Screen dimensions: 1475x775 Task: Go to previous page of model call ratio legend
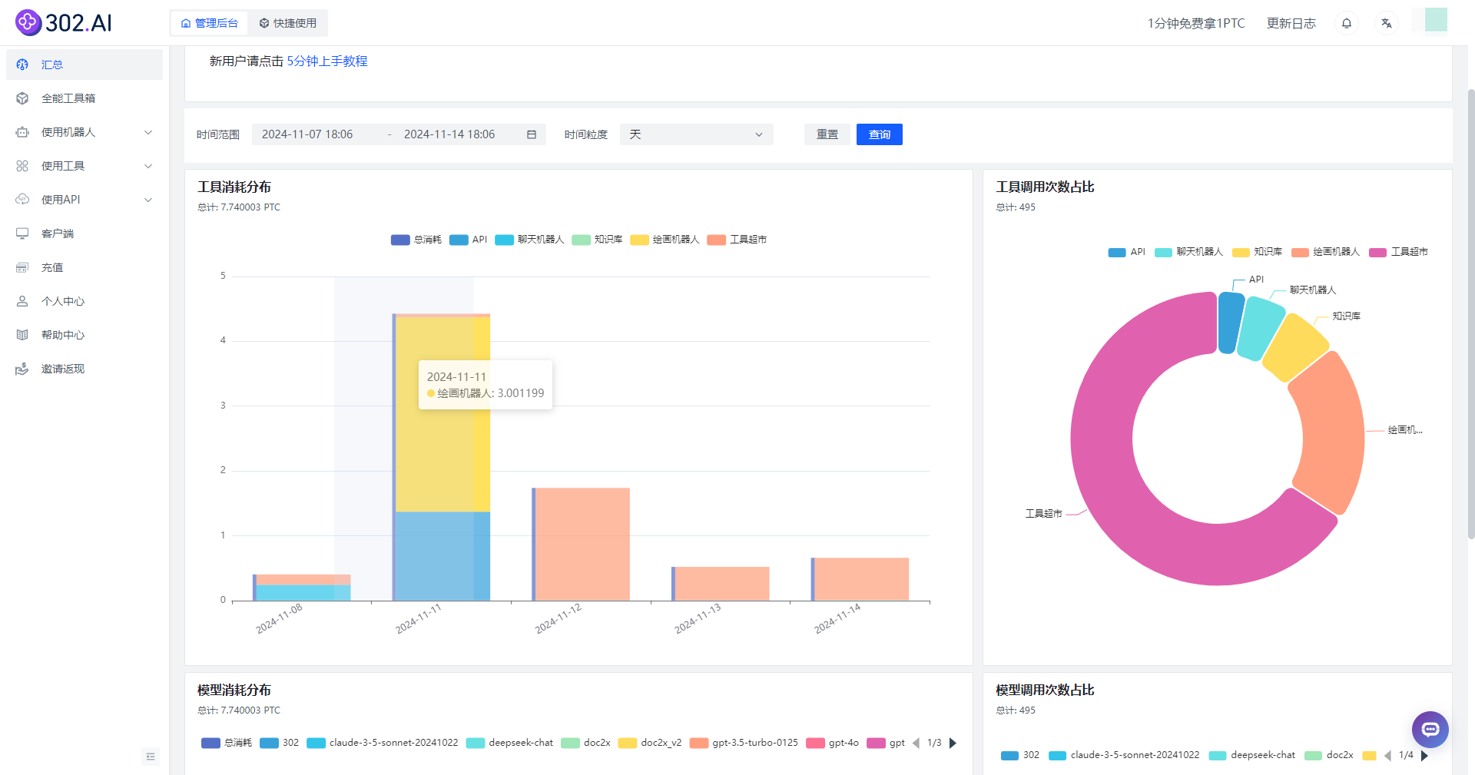click(x=1387, y=755)
